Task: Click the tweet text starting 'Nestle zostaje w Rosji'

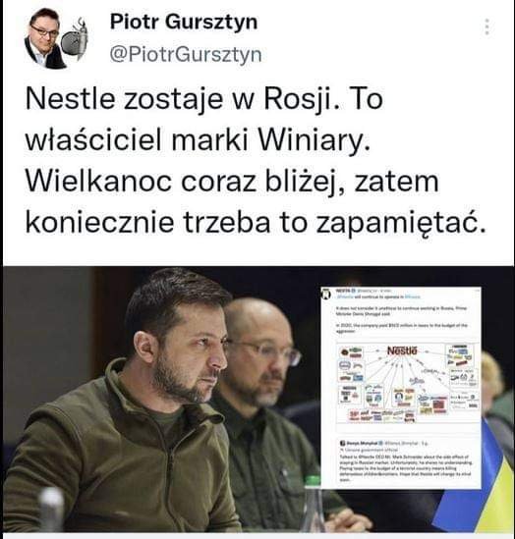Action: [256, 161]
